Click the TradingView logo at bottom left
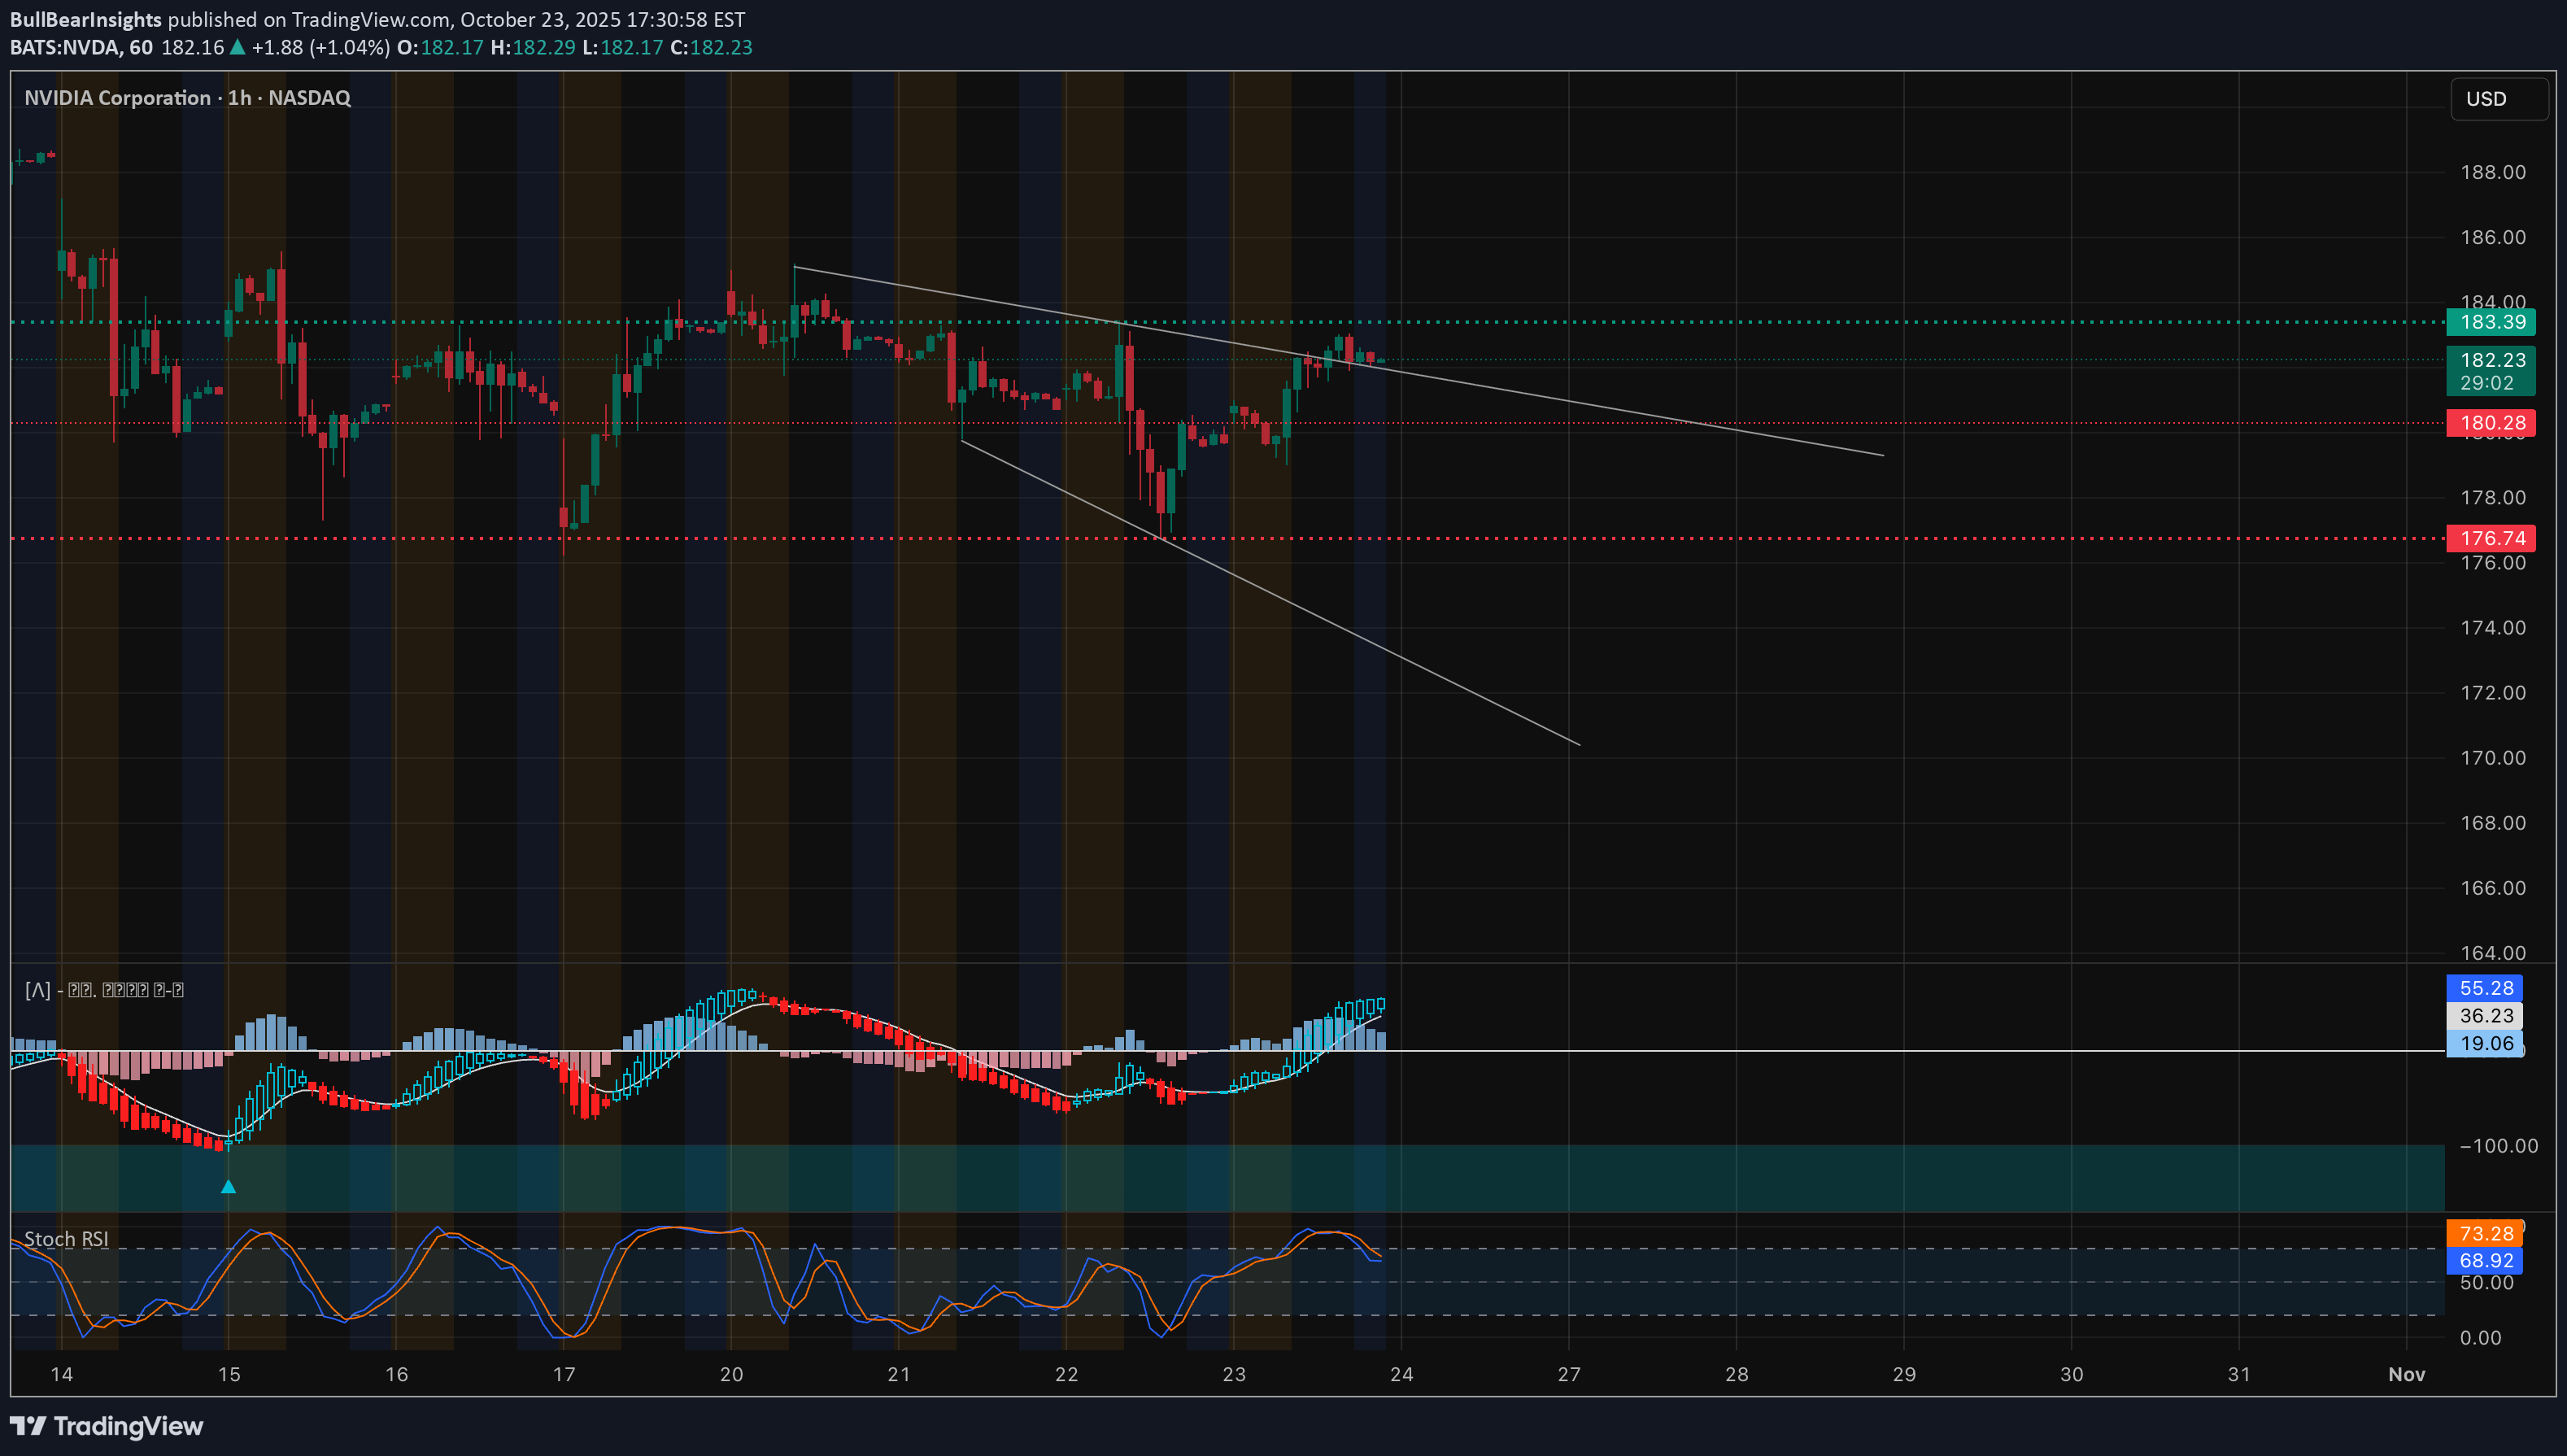Viewport: 2567px width, 1456px height. click(x=106, y=1426)
